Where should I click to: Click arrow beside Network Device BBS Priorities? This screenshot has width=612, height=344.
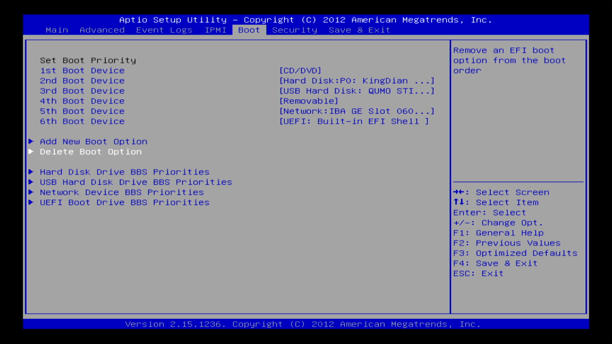(x=31, y=192)
